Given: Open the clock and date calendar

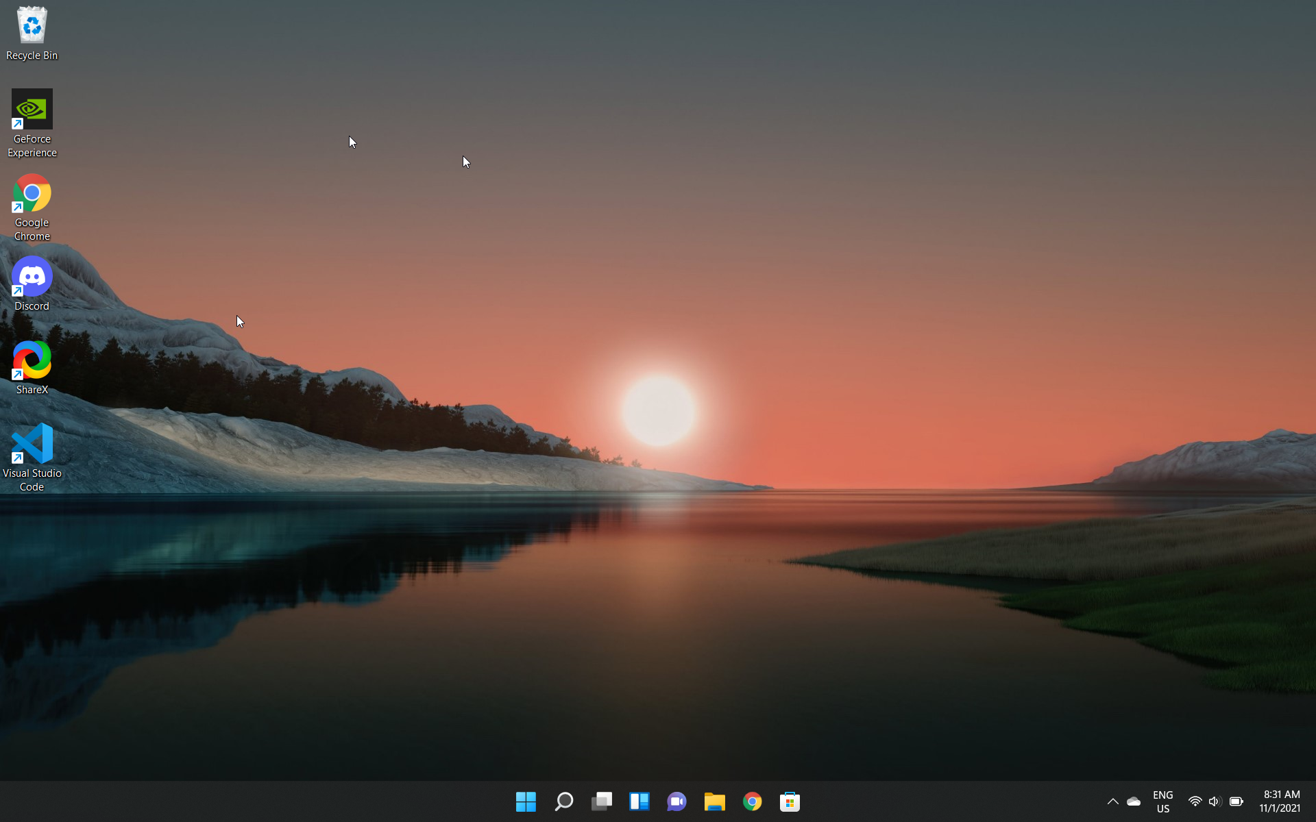Looking at the screenshot, I should (x=1280, y=801).
